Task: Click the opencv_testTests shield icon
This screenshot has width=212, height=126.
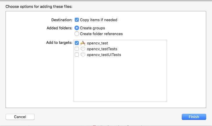Action: coord(83,49)
